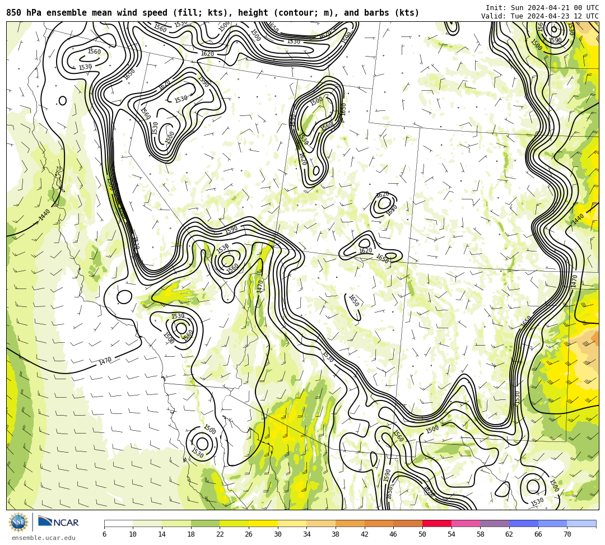The height and width of the screenshot is (545, 605).
Task: Click the colorbar tick label 22
Action: pyautogui.click(x=220, y=534)
